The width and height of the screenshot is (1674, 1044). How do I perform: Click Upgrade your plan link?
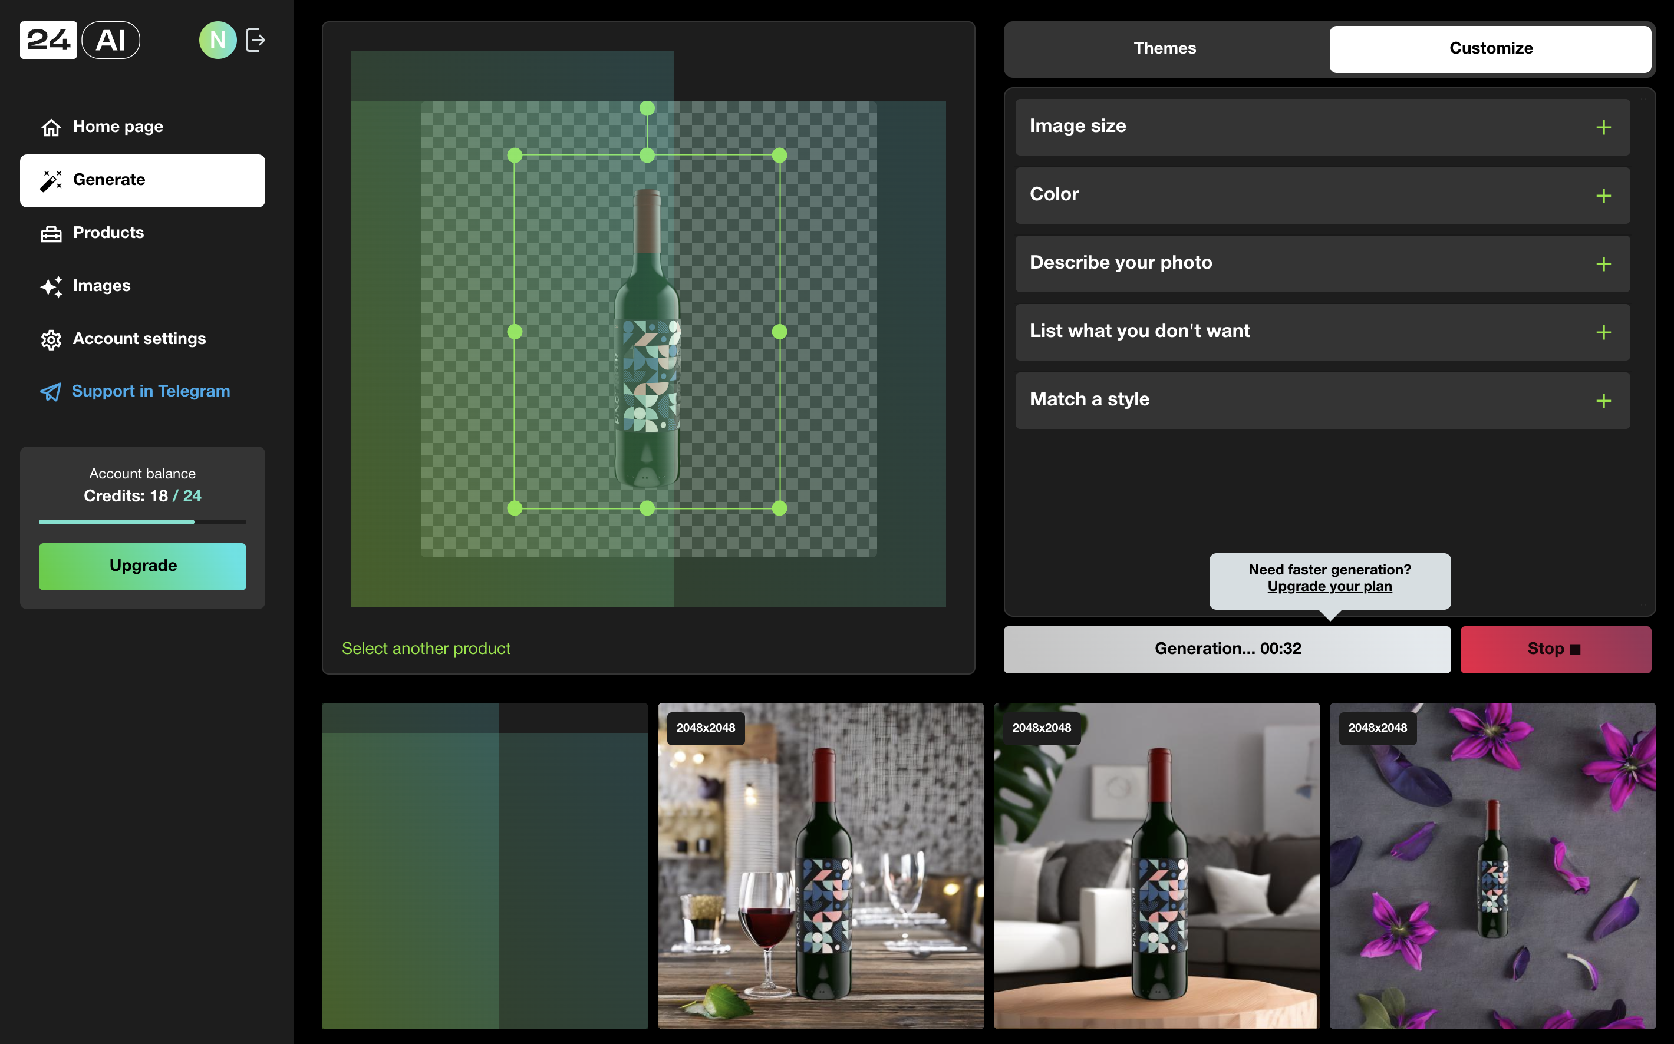coord(1329,586)
